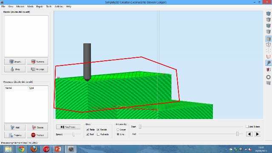Launch Google Chrome from the taskbar
272x153 pixels.
pos(22,149)
